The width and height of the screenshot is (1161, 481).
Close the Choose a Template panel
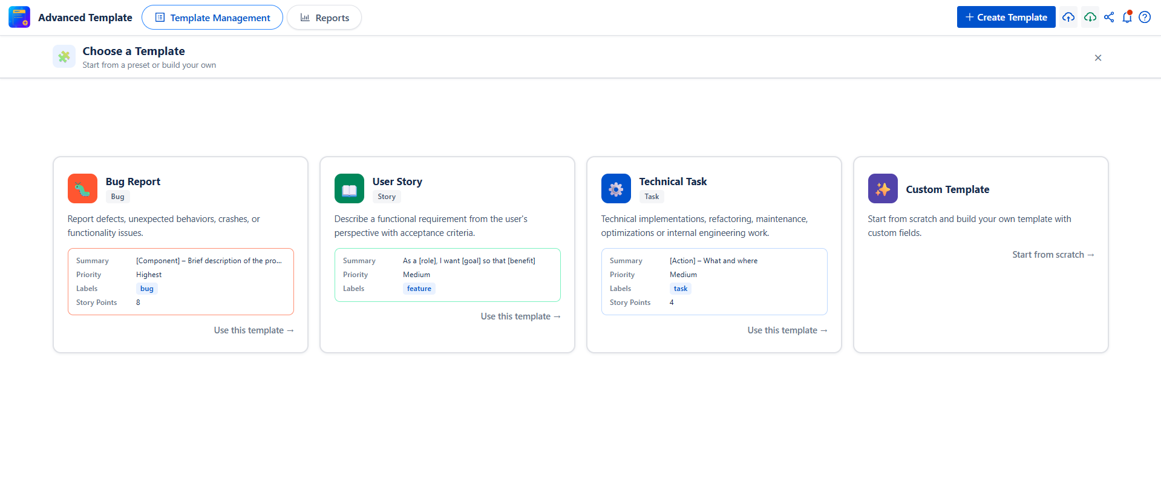tap(1098, 57)
